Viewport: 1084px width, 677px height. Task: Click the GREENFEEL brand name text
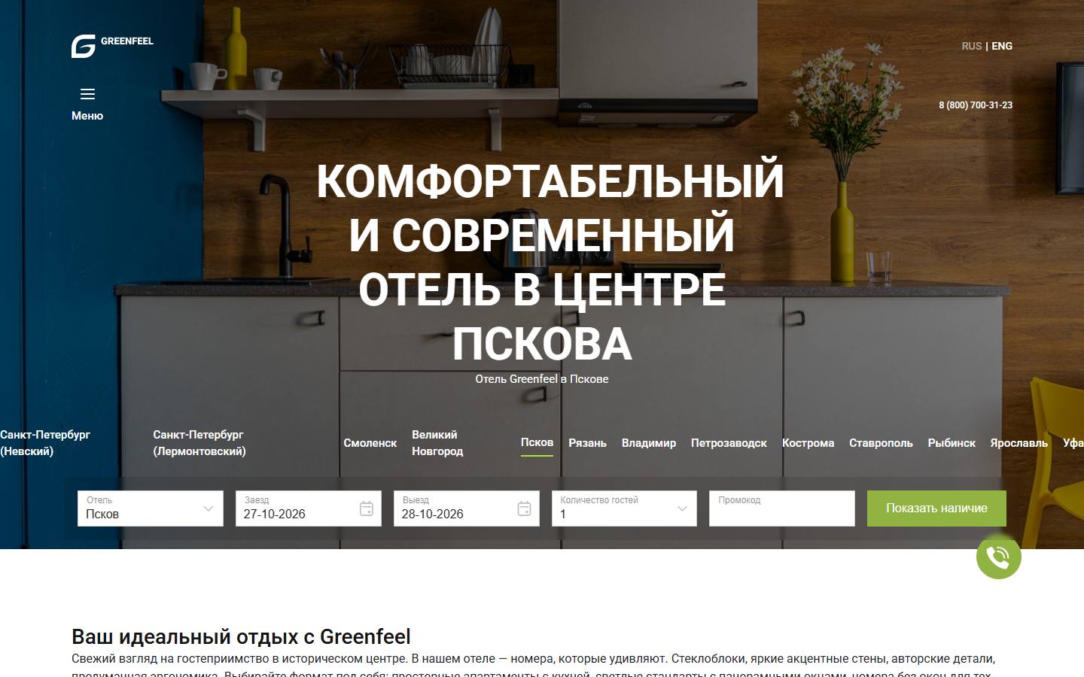[x=127, y=41]
